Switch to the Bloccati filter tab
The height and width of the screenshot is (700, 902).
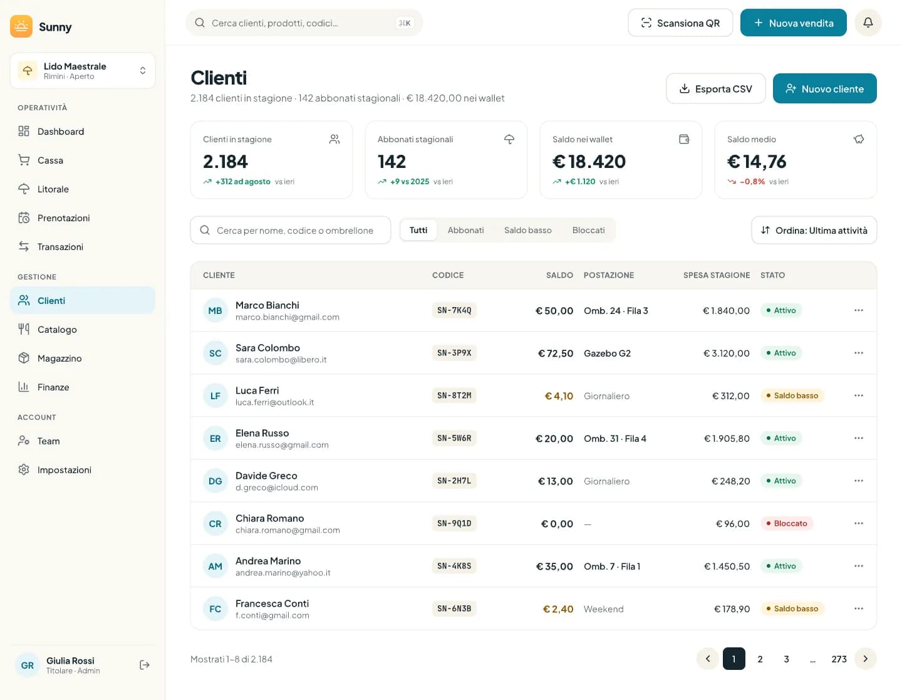pyautogui.click(x=589, y=230)
